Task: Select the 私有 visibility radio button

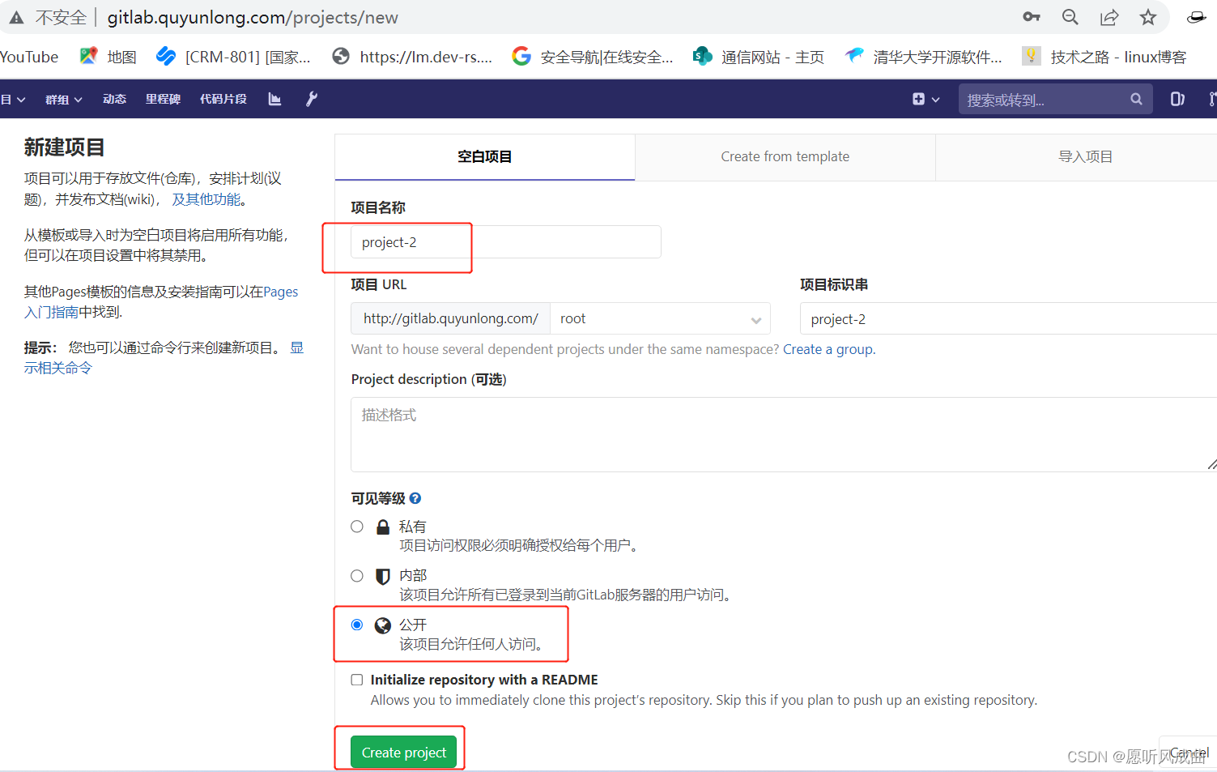Action: pyautogui.click(x=356, y=526)
